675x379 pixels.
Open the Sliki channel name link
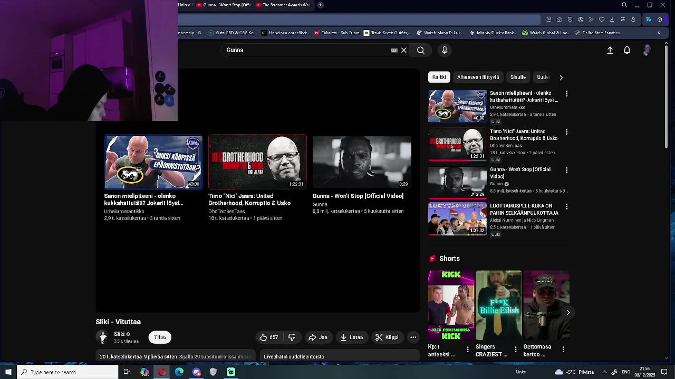pyautogui.click(x=119, y=334)
